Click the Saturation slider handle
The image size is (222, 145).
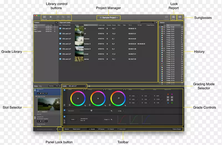[x=91, y=111]
